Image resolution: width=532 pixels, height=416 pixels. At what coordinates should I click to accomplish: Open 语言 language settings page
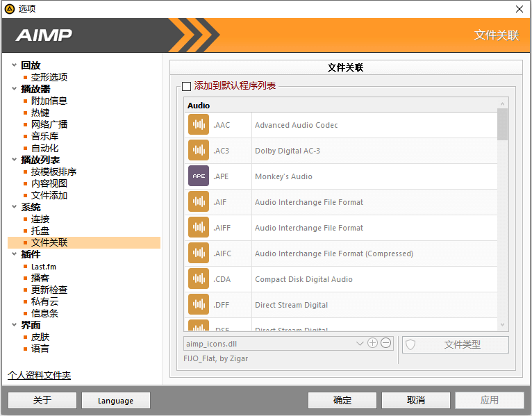[40, 349]
